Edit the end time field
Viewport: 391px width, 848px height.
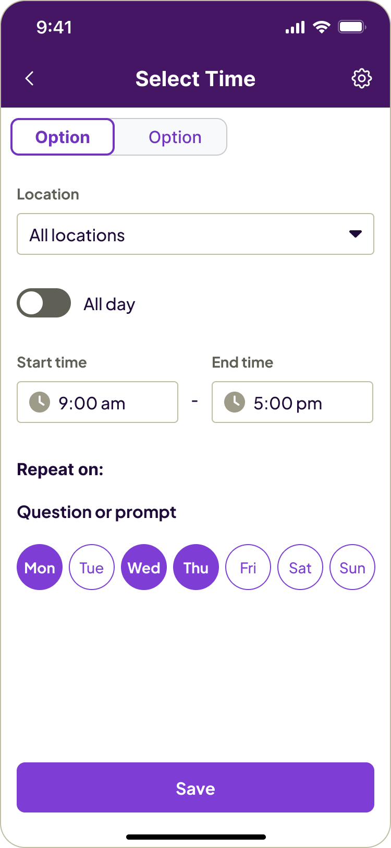click(x=292, y=403)
